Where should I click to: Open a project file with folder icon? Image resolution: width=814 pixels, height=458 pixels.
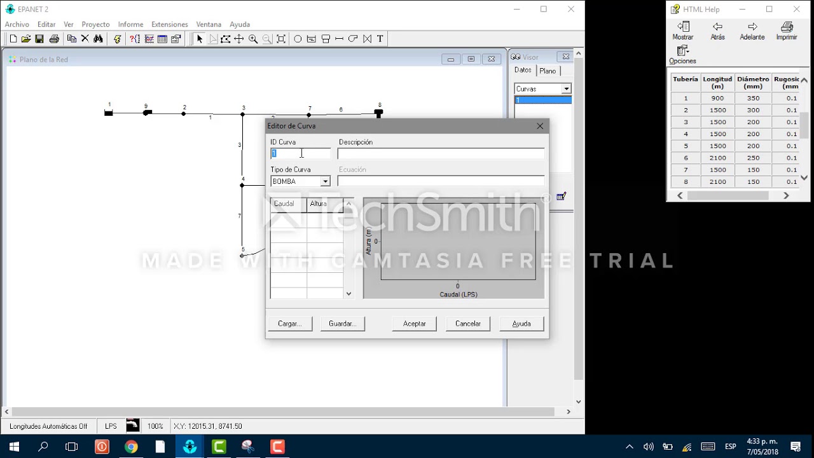pos(26,39)
